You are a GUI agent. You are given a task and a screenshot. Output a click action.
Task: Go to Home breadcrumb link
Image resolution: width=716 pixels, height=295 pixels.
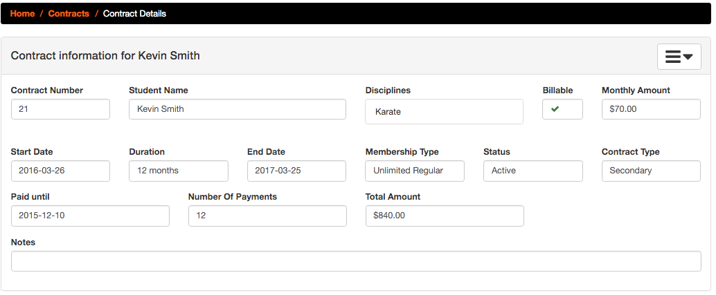22,14
